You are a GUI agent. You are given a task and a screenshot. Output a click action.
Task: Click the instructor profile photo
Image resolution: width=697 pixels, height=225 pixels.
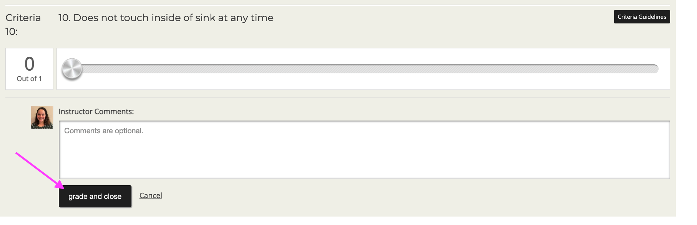pyautogui.click(x=42, y=117)
